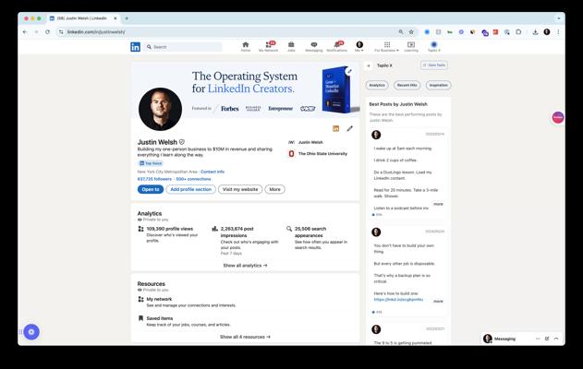Edit the banner image pencil icon

point(348,71)
